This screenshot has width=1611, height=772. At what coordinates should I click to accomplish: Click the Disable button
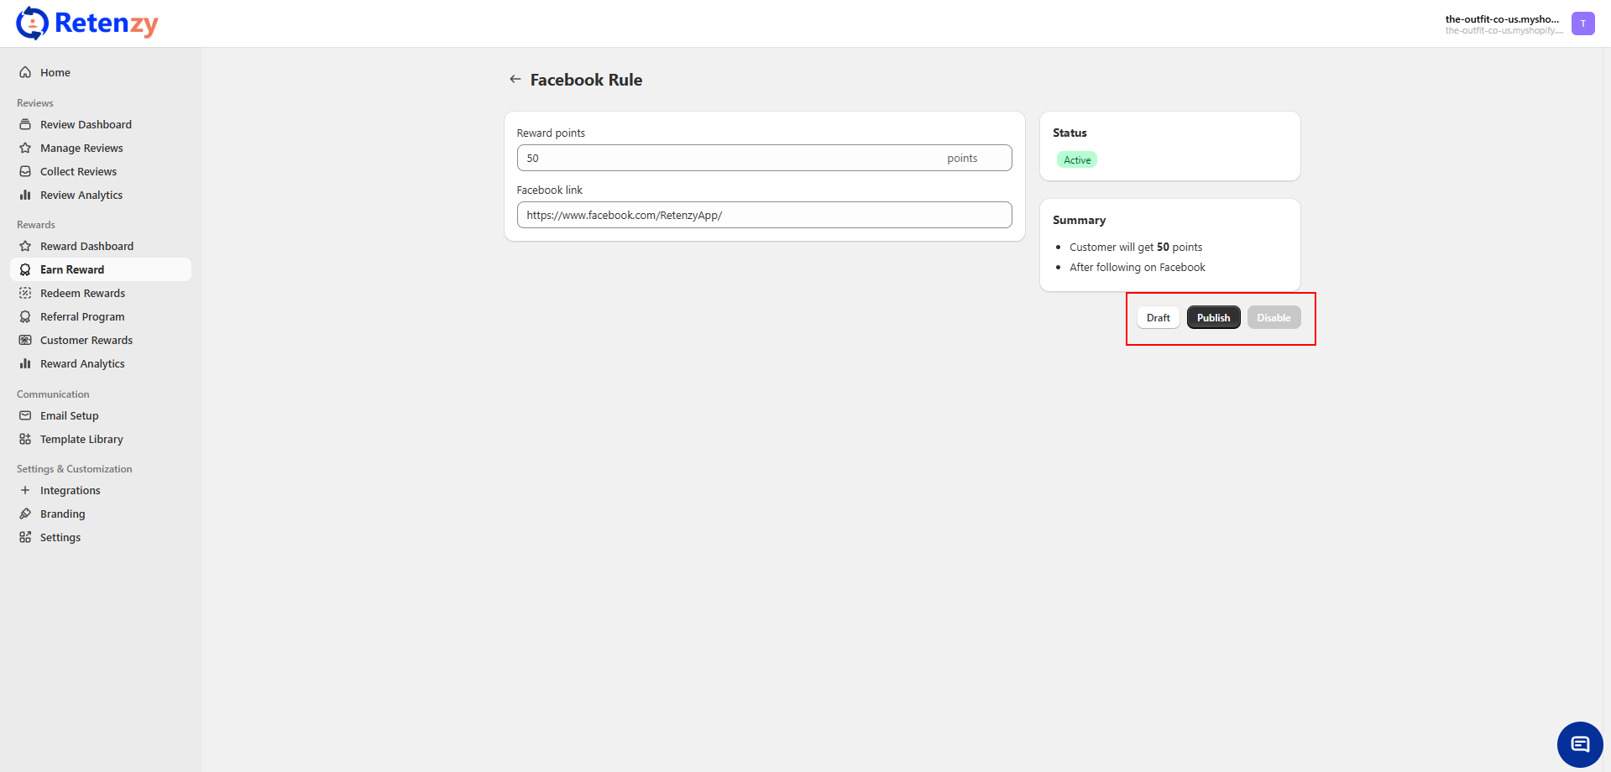click(1273, 317)
